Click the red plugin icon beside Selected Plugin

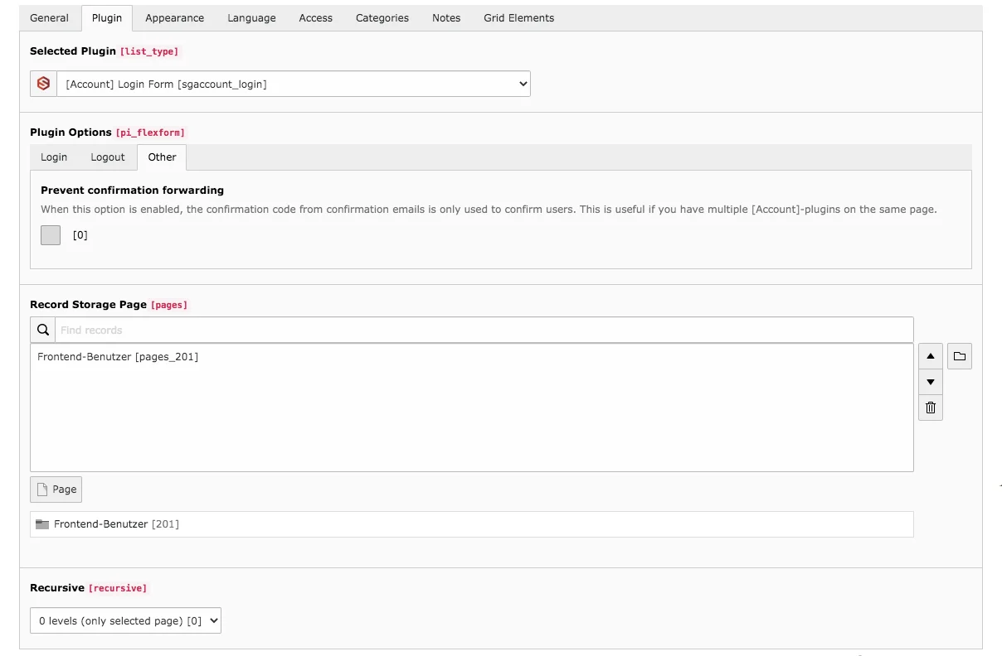click(42, 83)
